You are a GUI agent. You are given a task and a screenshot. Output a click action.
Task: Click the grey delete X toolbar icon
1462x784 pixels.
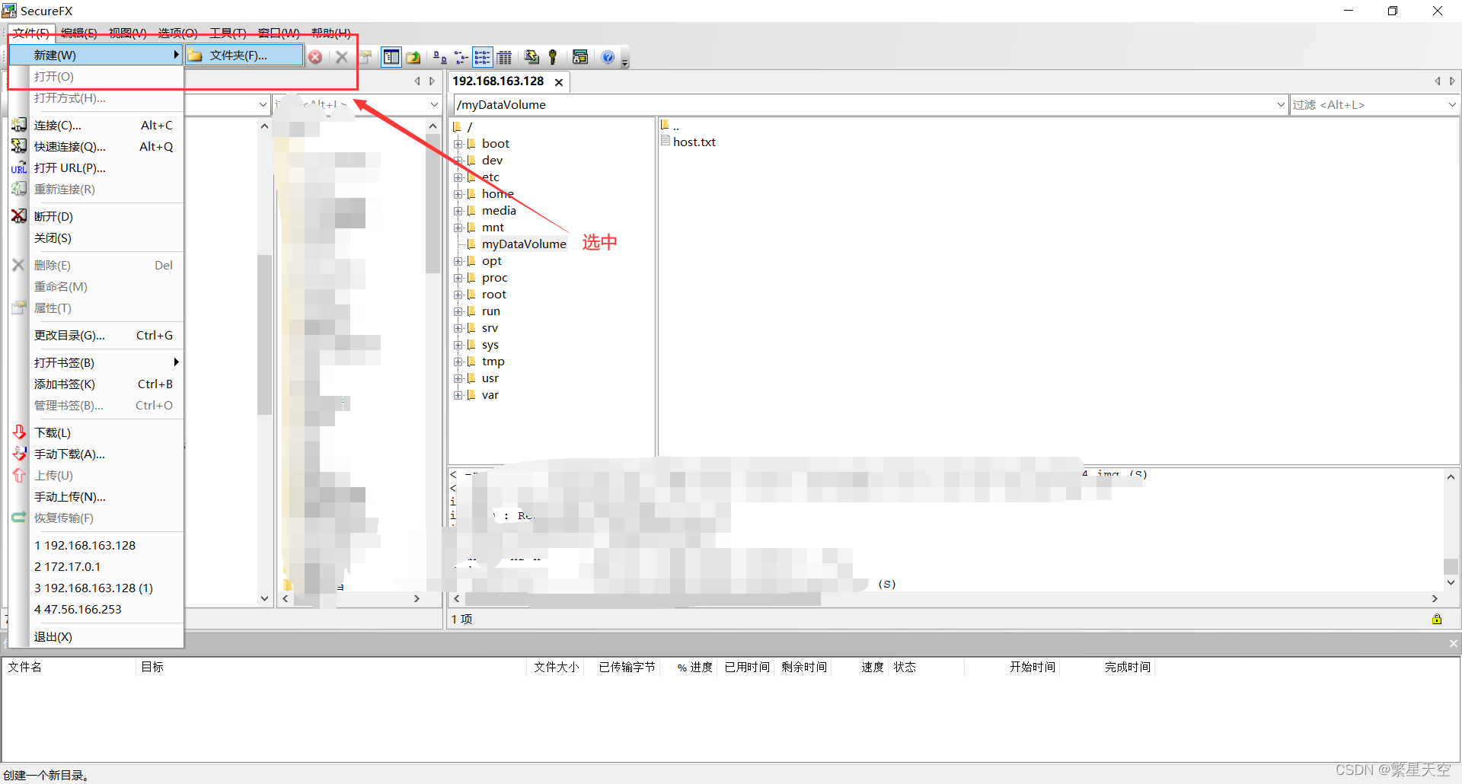point(342,57)
